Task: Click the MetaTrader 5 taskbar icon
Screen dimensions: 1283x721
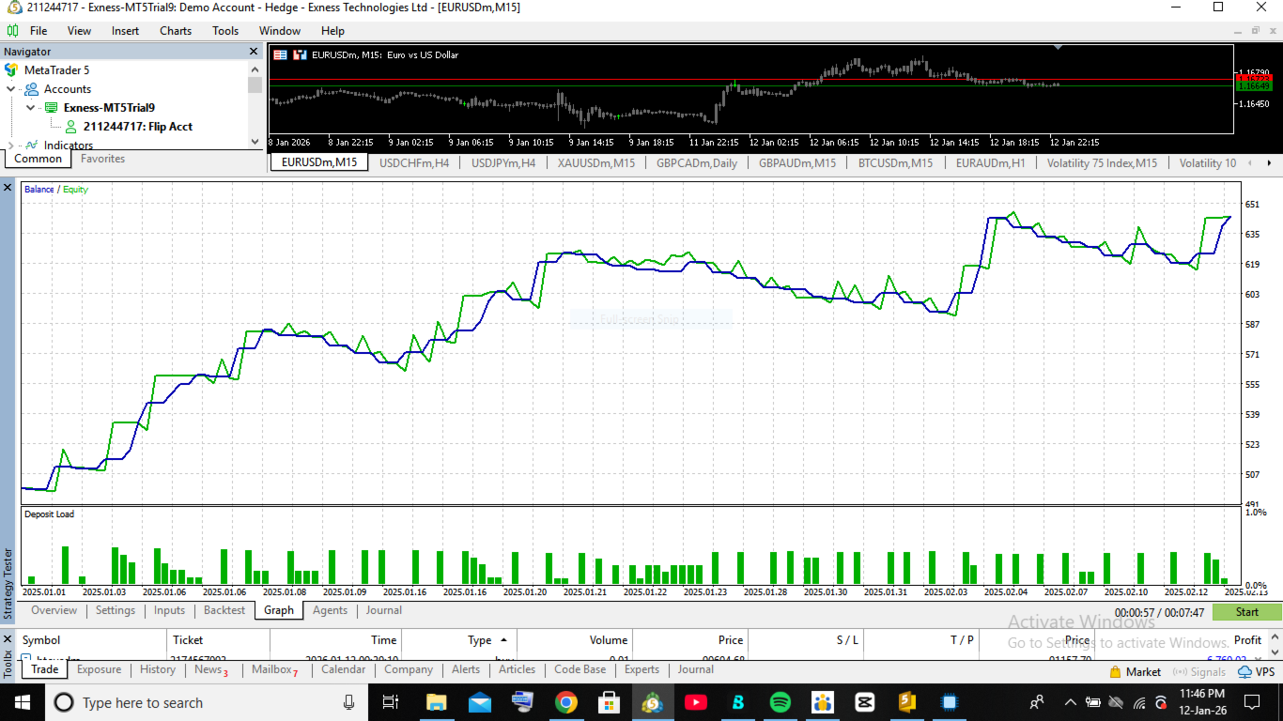Action: (652, 702)
